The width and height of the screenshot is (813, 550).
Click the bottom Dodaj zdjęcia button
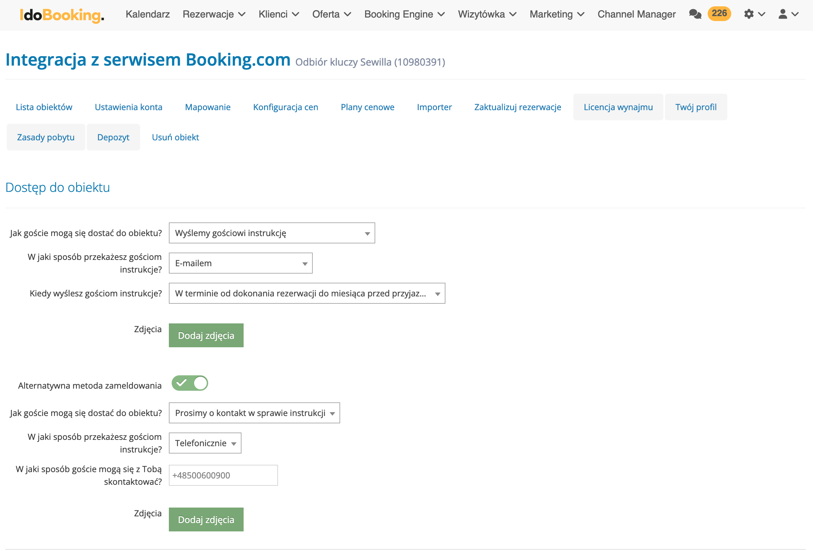point(206,519)
